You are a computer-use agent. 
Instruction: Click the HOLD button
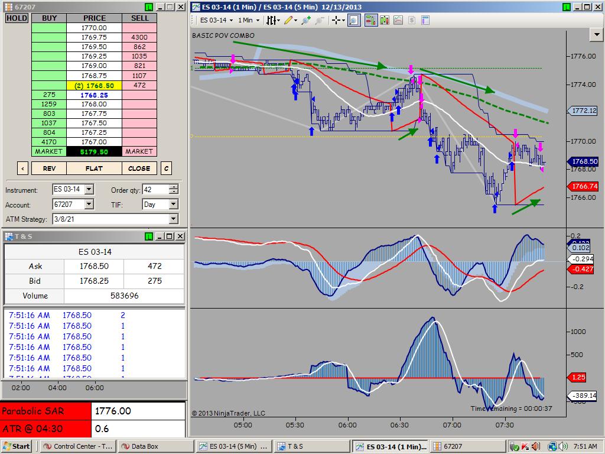(x=17, y=18)
